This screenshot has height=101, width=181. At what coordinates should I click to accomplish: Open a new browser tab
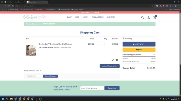pos(50,2)
